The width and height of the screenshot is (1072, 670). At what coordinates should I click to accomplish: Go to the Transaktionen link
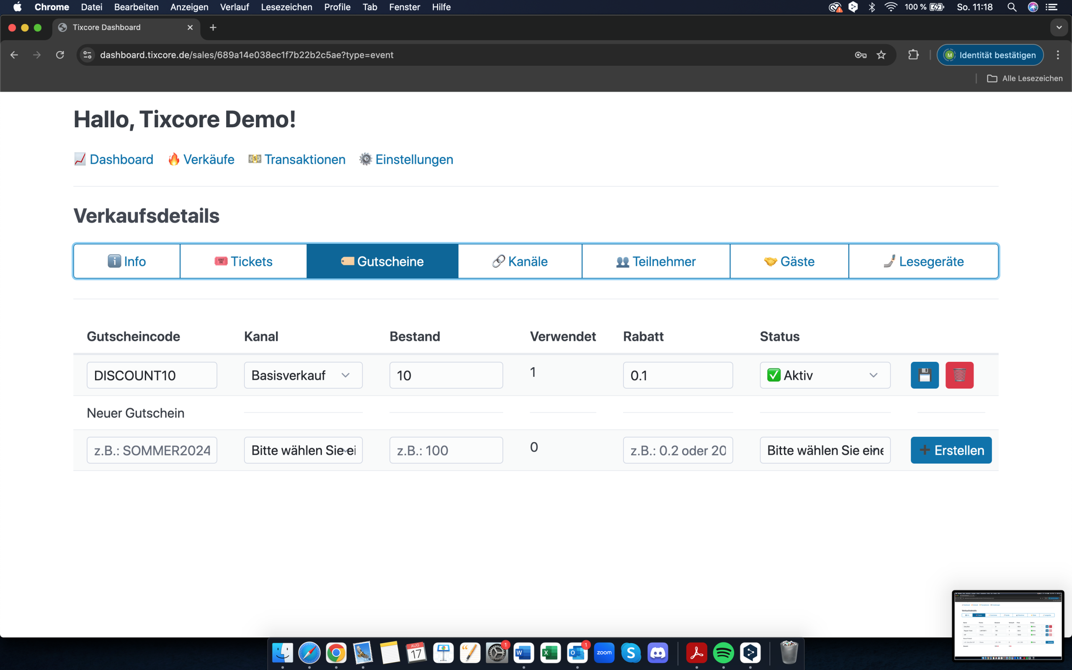tap(304, 160)
